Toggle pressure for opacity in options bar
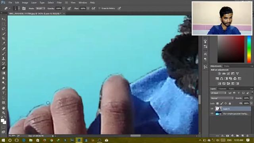Viewport: 254px width, 143px height. click(x=69, y=8)
